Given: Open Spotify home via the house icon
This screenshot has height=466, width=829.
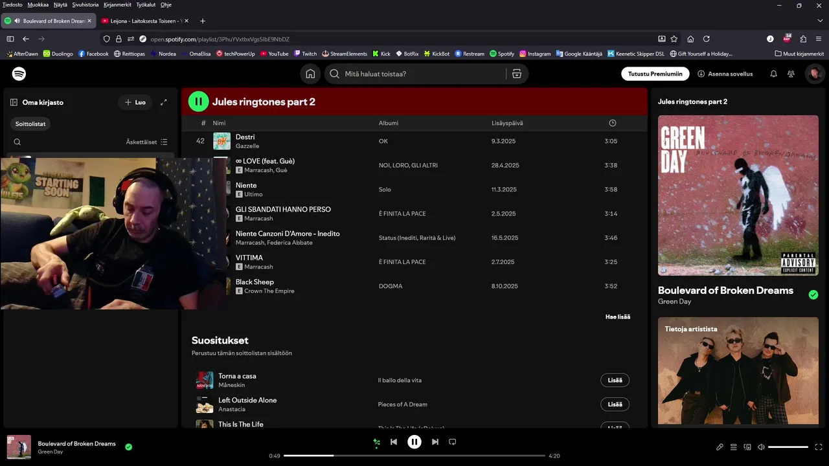Looking at the screenshot, I should pos(310,74).
